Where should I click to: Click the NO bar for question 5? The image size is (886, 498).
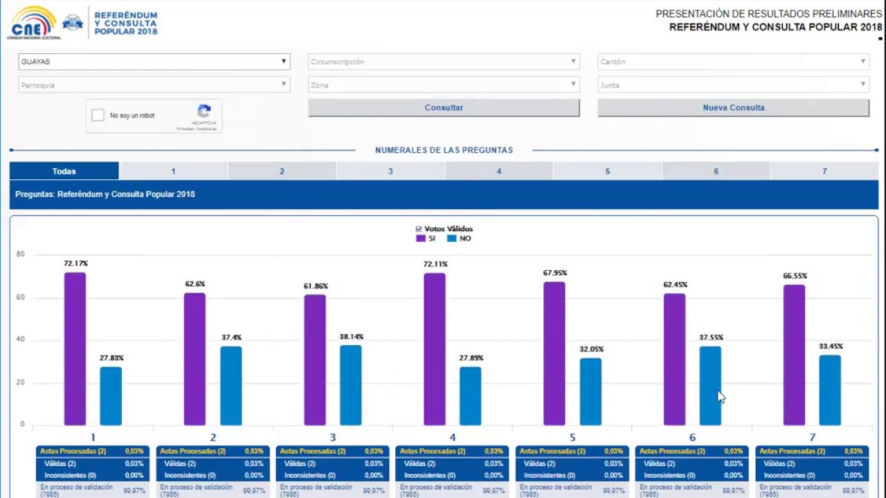pos(590,391)
